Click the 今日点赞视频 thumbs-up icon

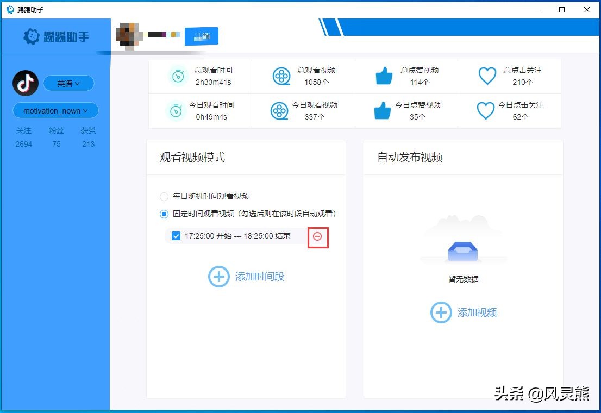(382, 111)
